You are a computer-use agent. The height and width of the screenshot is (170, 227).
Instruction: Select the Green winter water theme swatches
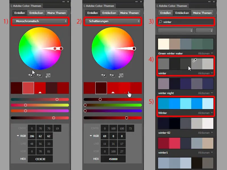[186, 44]
